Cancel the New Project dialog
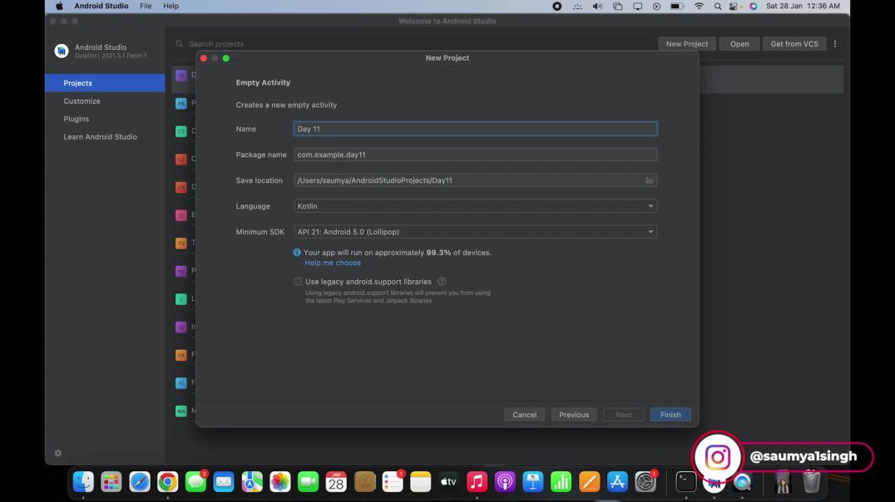 coord(524,414)
